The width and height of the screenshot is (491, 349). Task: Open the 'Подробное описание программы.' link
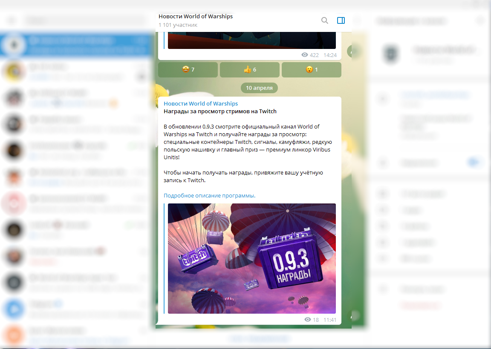[x=210, y=195]
